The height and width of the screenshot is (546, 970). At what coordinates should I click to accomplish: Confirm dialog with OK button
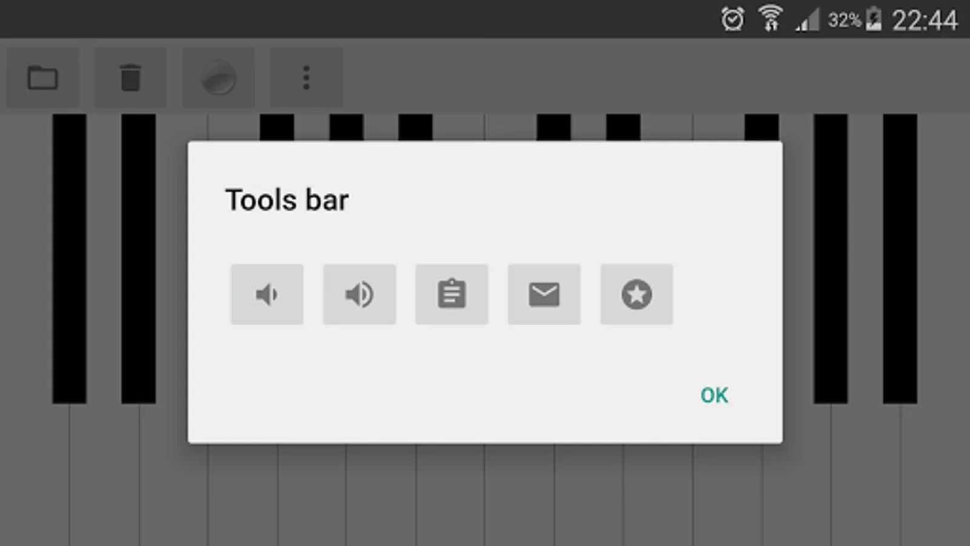click(714, 395)
